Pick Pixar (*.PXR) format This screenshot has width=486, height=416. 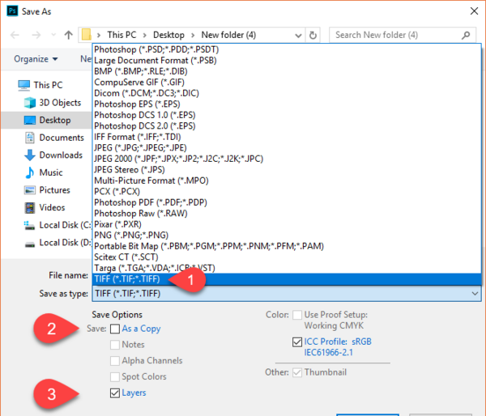pyautogui.click(x=287, y=224)
